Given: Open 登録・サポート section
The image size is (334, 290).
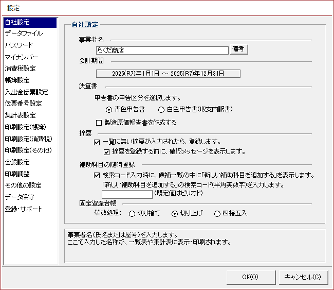Looking at the screenshot, I should [x=24, y=209].
